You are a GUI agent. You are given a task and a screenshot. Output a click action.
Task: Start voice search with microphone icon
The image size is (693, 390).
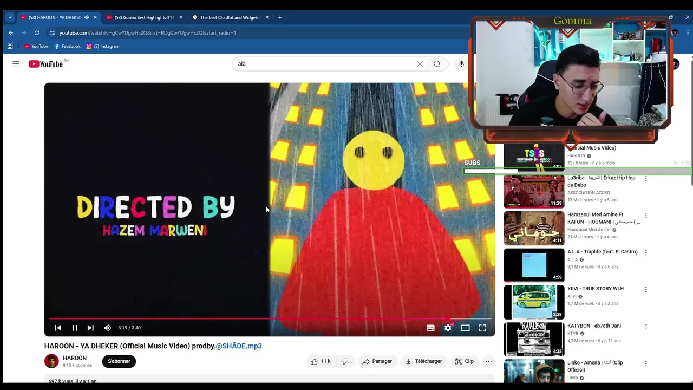point(461,64)
